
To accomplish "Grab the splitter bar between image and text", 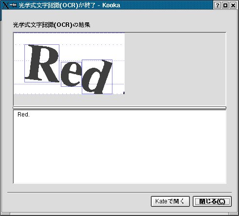I will [119, 108].
